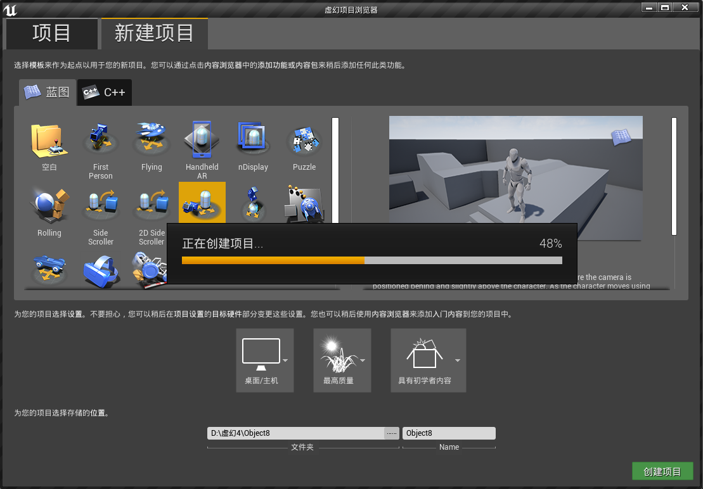Viewport: 703px width, 489px height.
Task: Open the 桌面/主机 target hardware dropdown
Action: (264, 360)
